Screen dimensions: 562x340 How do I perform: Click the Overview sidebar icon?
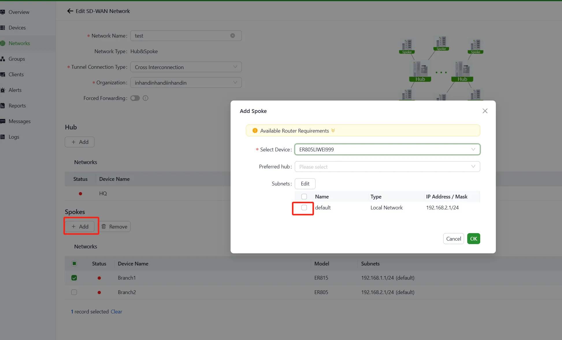pos(3,12)
